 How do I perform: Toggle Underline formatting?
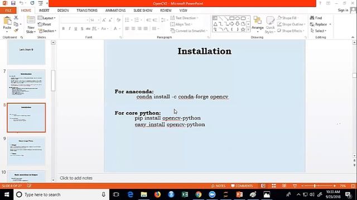(x=76, y=28)
